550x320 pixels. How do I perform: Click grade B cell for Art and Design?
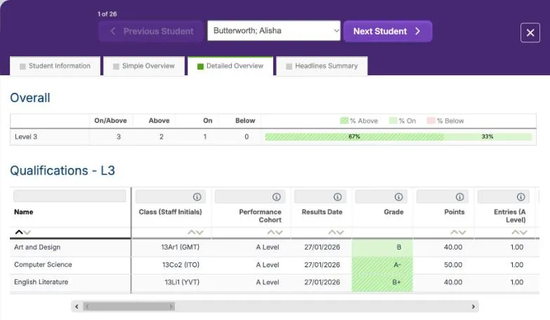382,248
